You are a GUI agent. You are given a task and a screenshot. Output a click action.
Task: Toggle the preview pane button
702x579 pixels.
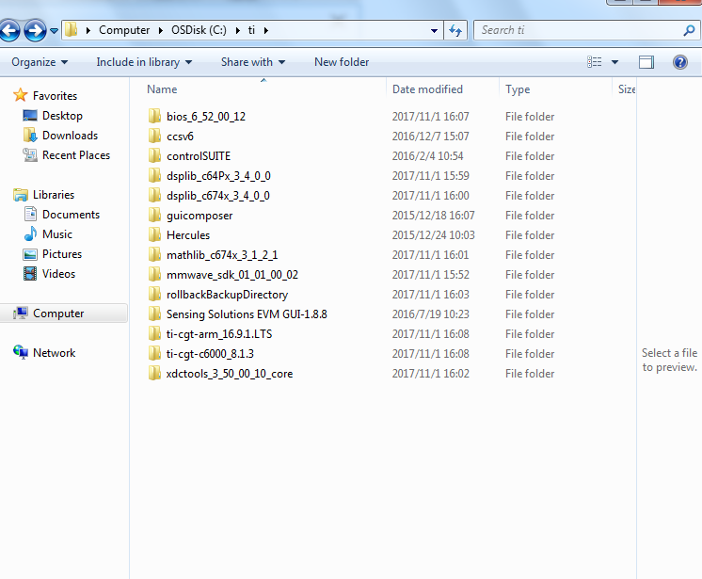click(646, 62)
